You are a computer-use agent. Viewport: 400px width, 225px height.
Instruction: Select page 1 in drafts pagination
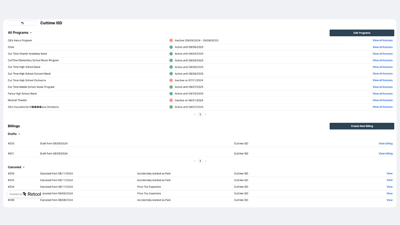point(200,161)
